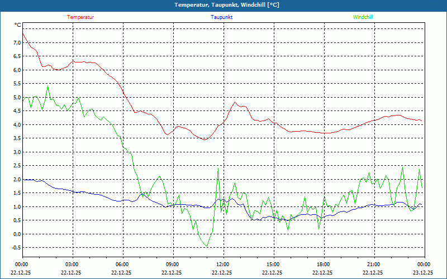Click the blue Taupunkt legend label
This screenshot has height=279, width=447.
click(221, 17)
